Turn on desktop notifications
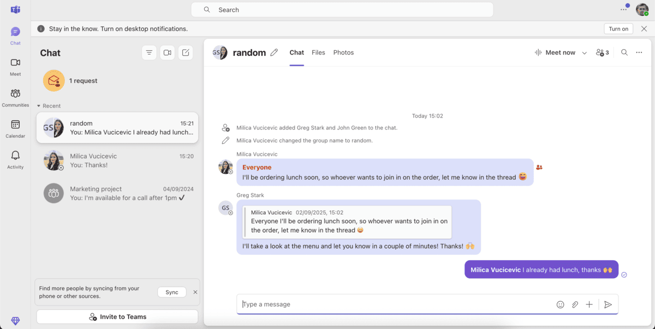The image size is (655, 329). coord(618,29)
